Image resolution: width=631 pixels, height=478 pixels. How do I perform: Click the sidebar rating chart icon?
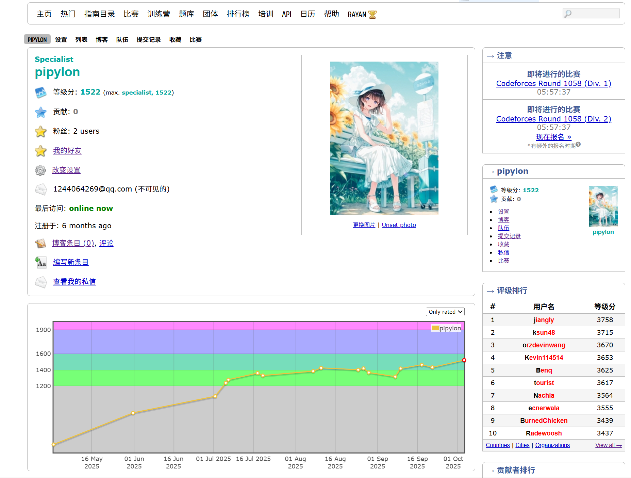[494, 189]
